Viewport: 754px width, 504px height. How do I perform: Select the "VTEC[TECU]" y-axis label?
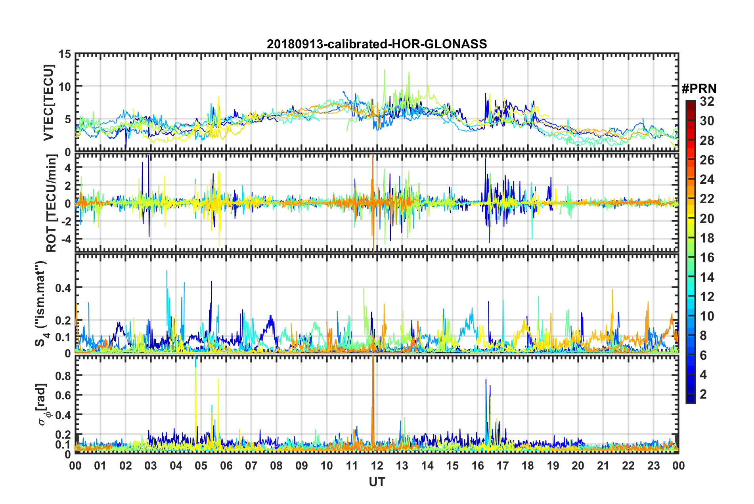pos(49,103)
